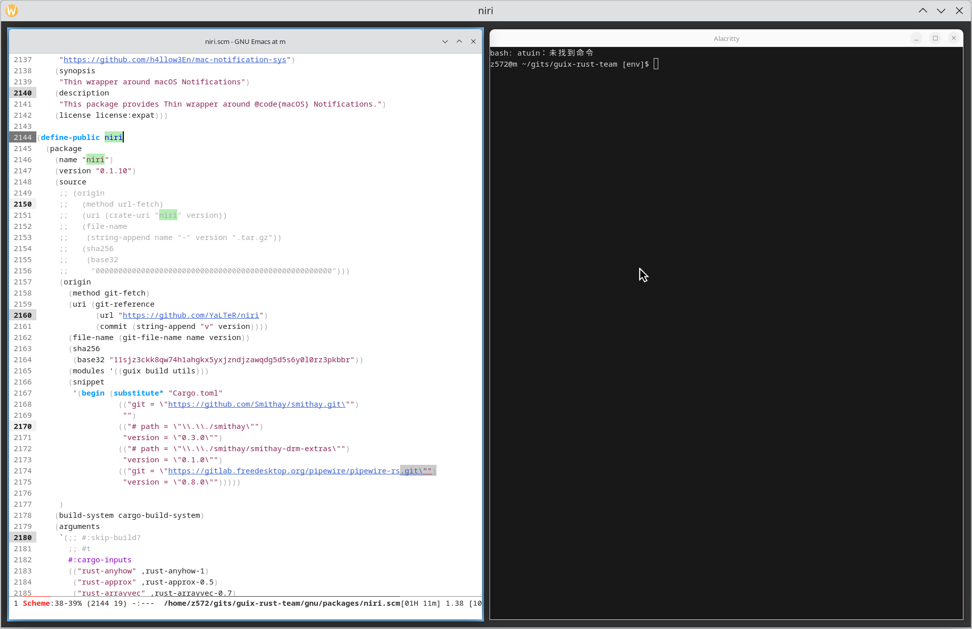
Task: Click the W app icon in the top-left corner
Action: coord(12,11)
